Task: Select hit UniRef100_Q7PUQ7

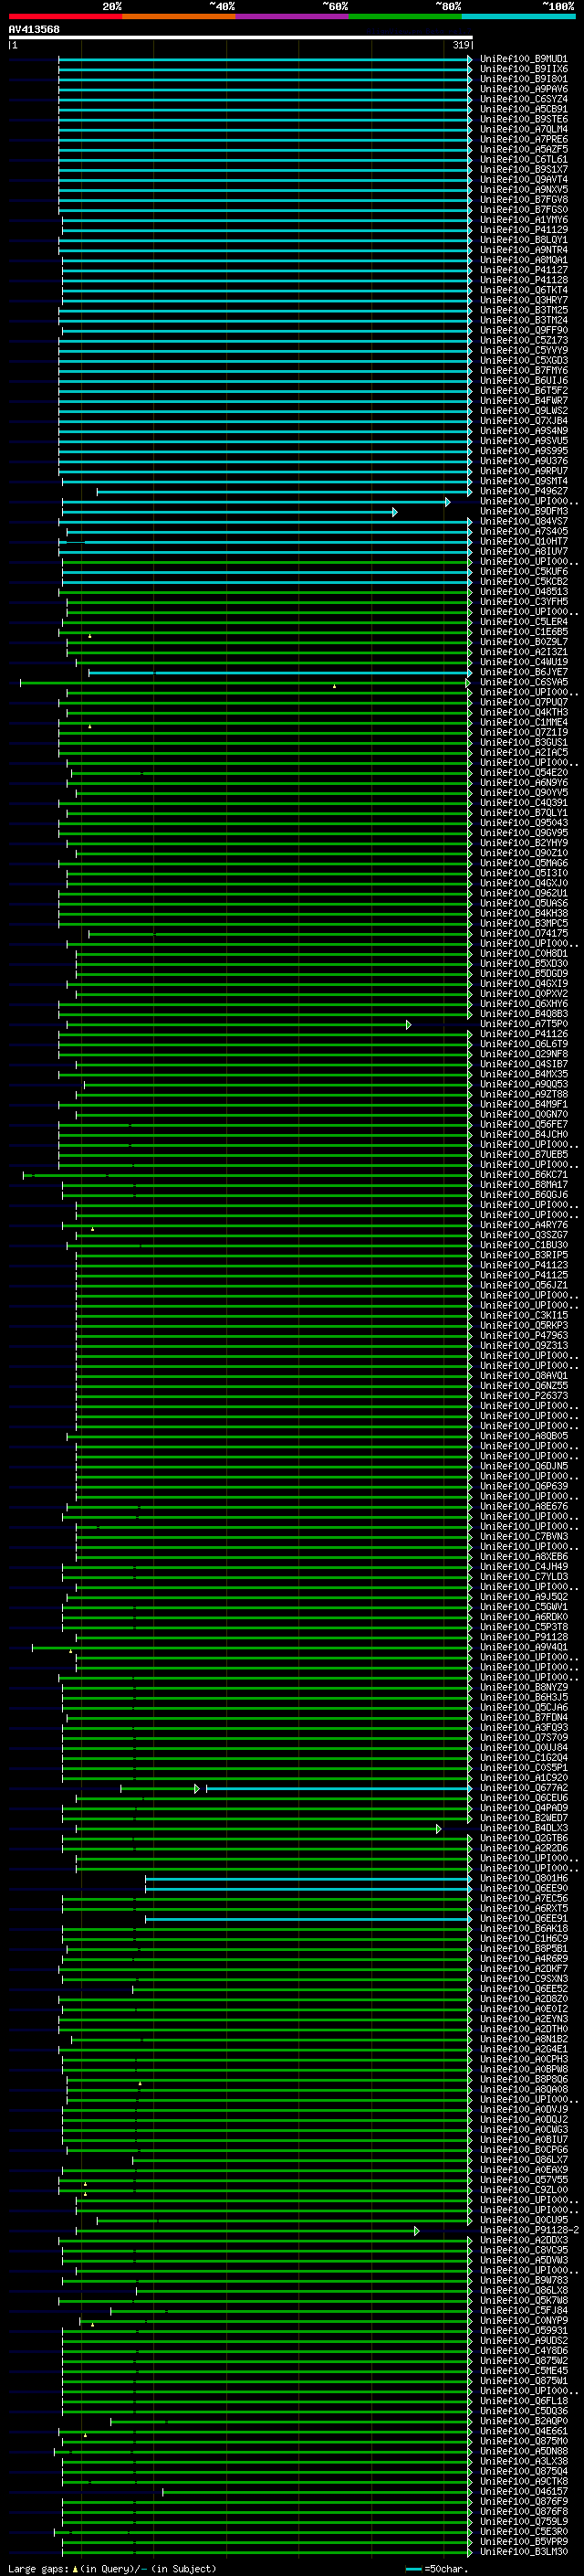Action: pos(523,702)
